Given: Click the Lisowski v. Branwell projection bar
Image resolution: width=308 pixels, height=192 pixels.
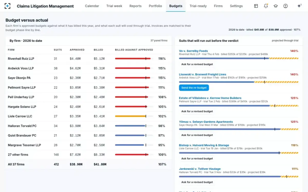Looking at the screenshot, I should [238, 82].
